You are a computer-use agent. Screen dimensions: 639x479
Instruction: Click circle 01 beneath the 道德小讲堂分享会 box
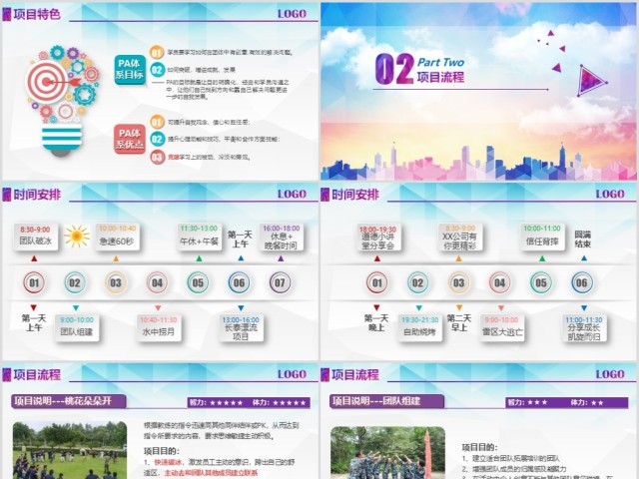tap(377, 282)
